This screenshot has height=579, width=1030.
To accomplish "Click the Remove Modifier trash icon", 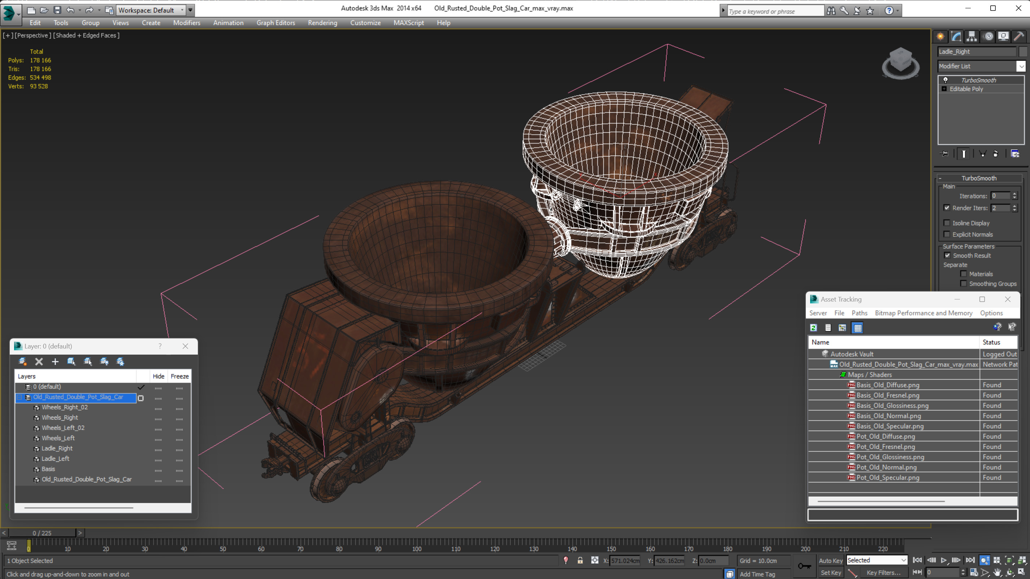I will click(996, 154).
